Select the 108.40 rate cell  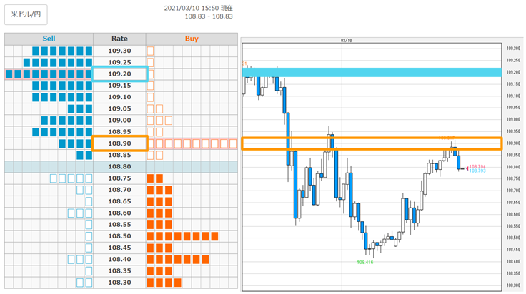pyautogui.click(x=119, y=259)
